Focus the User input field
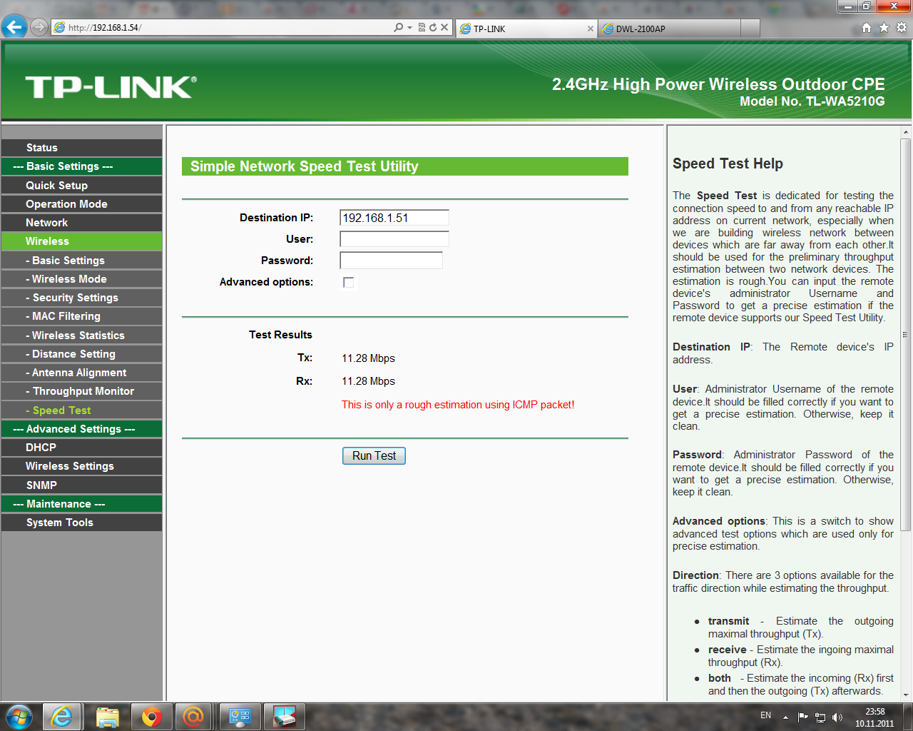 pyautogui.click(x=394, y=239)
